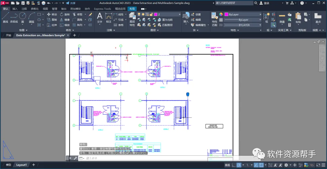
Task: Click the magenta ByLayer color swatch
Action: [226, 15]
